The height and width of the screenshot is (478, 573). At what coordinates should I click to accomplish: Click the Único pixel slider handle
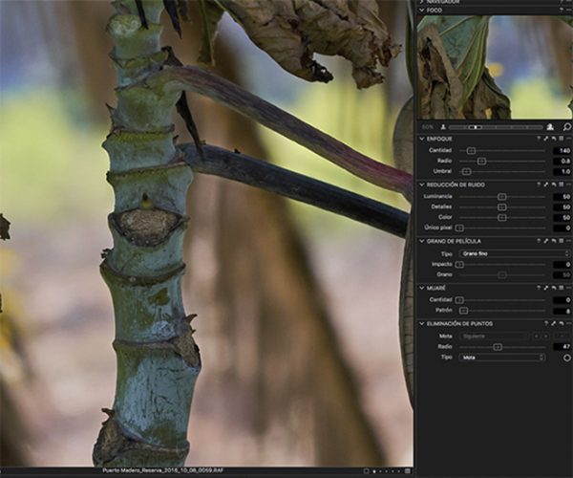[459, 228]
